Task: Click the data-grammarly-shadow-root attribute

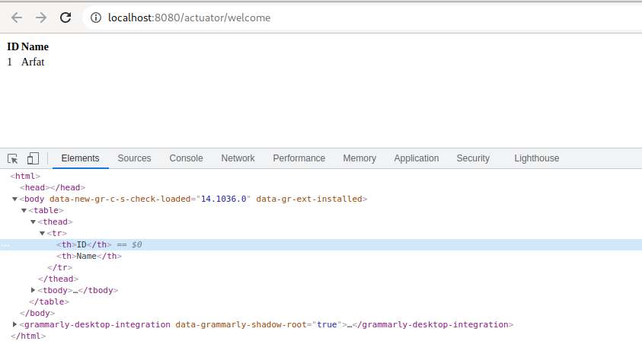Action: (x=241, y=324)
